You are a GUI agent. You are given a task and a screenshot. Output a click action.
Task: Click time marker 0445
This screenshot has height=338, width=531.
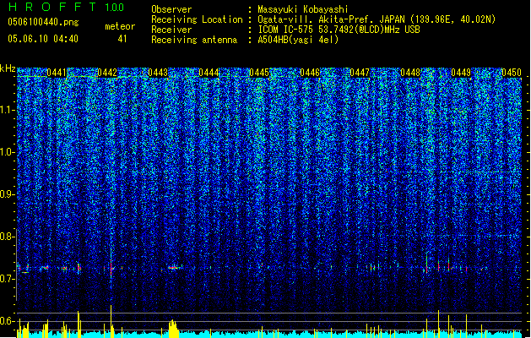(x=259, y=73)
